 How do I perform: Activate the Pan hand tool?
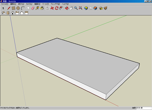pyautogui.click(x=71, y=8)
